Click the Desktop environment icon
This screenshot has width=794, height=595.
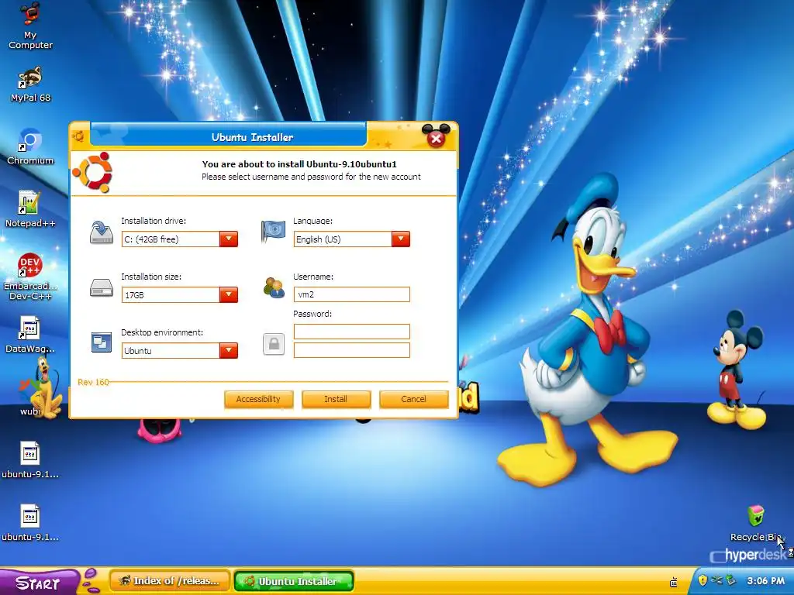(102, 342)
